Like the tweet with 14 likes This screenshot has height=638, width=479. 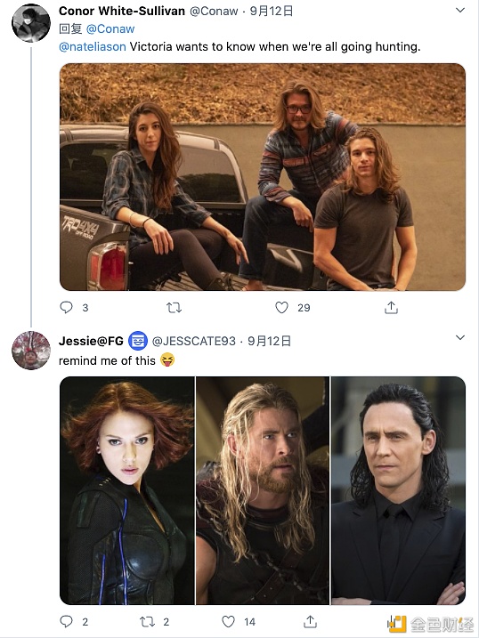tap(228, 621)
